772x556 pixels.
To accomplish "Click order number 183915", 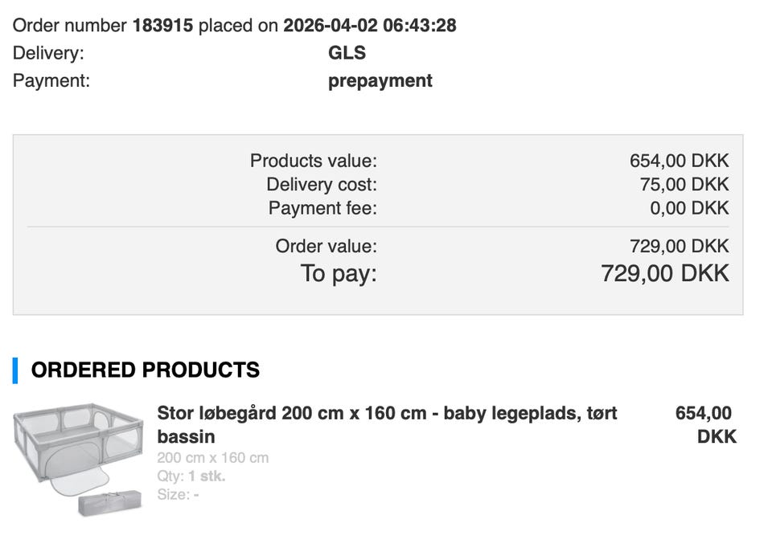I will point(162,26).
